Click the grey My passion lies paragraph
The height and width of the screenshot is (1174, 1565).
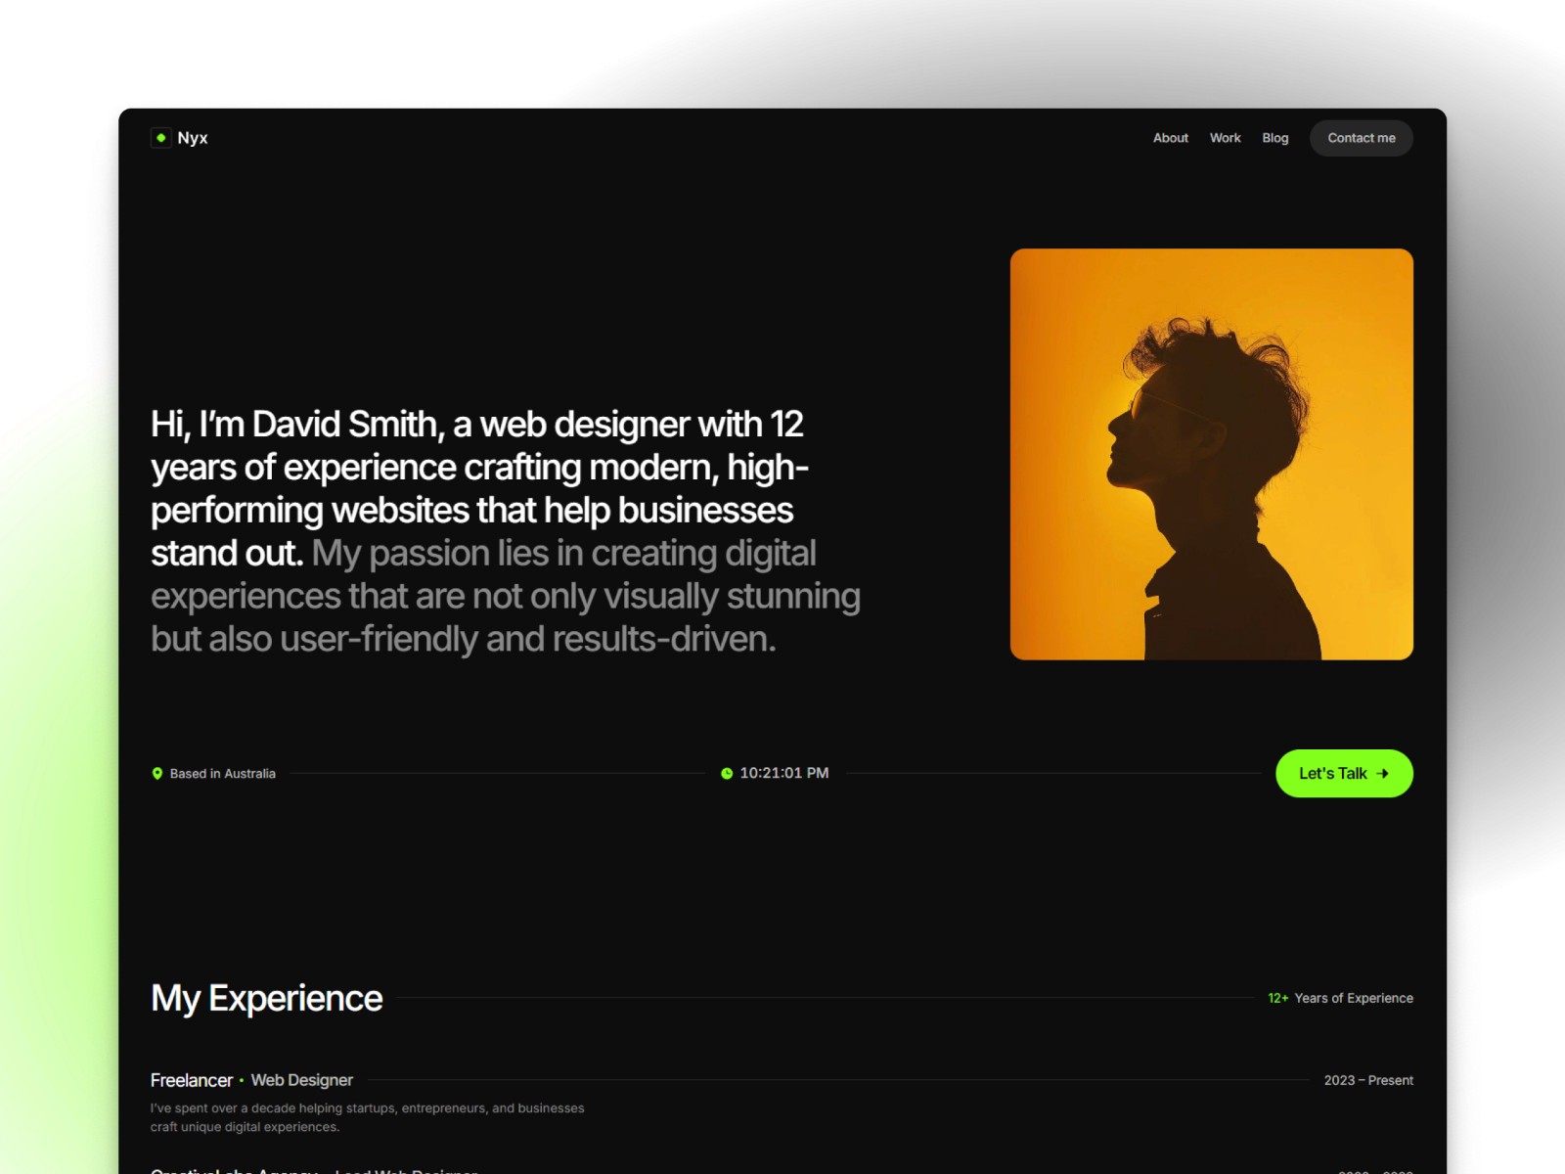(x=506, y=596)
